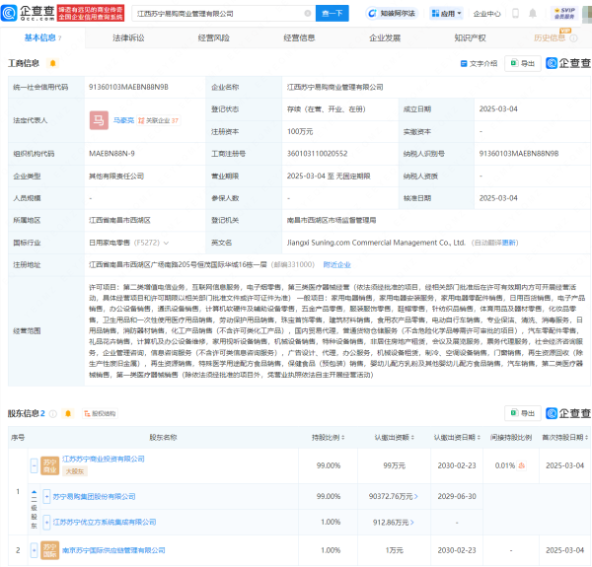This screenshot has height=567, width=592.
Task: Switch to the 知识产权 tab
Action: click(470, 37)
